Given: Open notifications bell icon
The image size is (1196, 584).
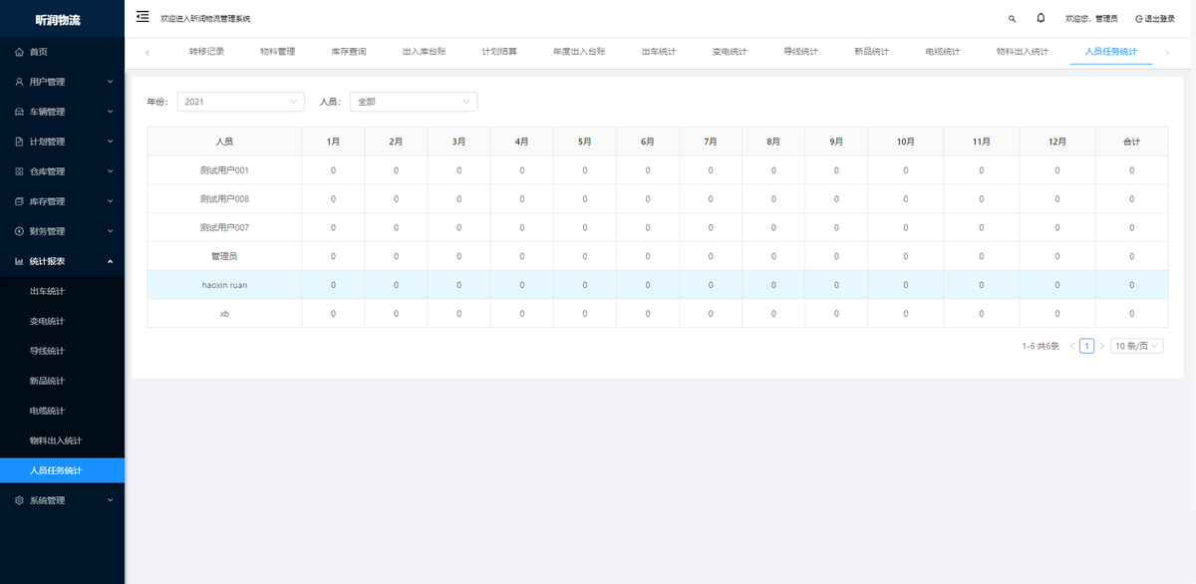Looking at the screenshot, I should coord(1041,18).
